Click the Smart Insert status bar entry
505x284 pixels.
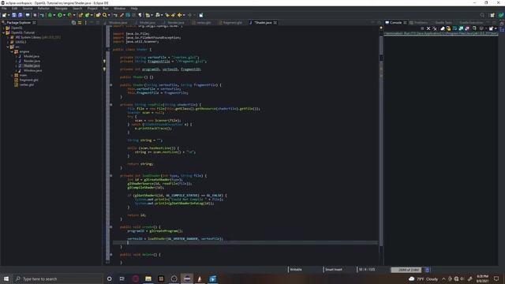(334, 270)
